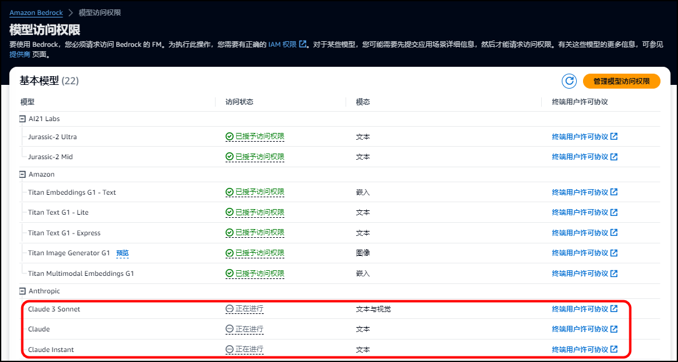Open 终端用户许可协议 for Titan Embeddings G1 - Text
This screenshot has width=678, height=362.
[585, 192]
